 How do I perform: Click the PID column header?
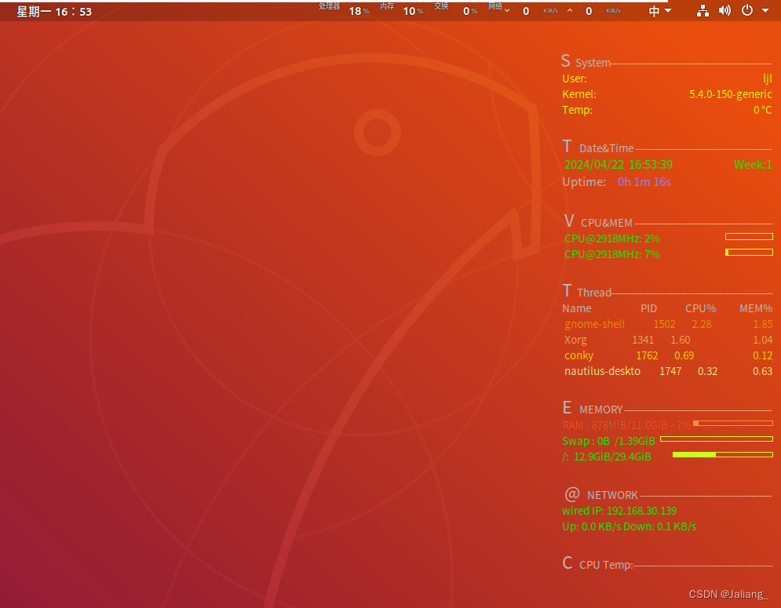(x=648, y=309)
